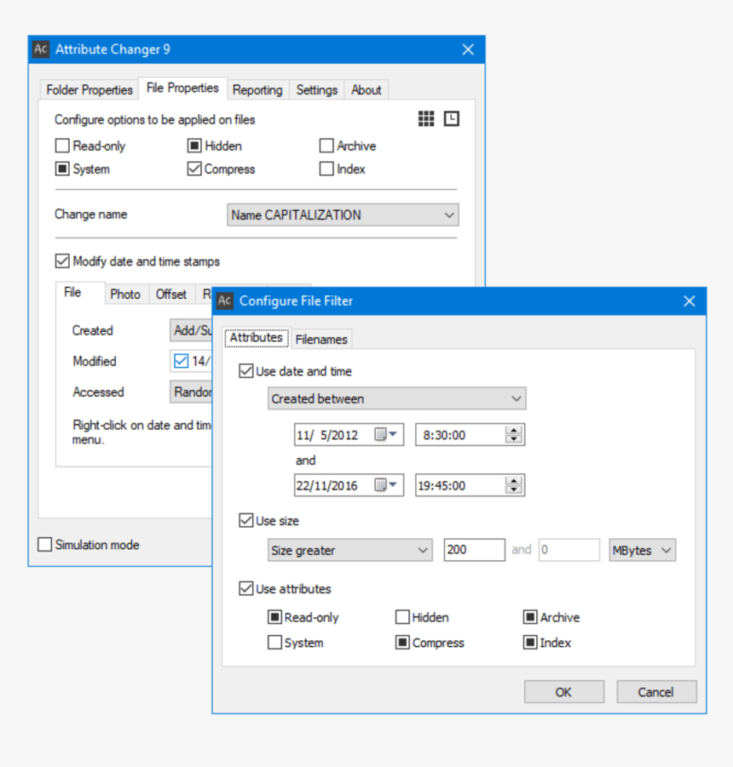Viewport: 733px width, 767px height.
Task: Toggle Simulation mode
Action: point(44,545)
